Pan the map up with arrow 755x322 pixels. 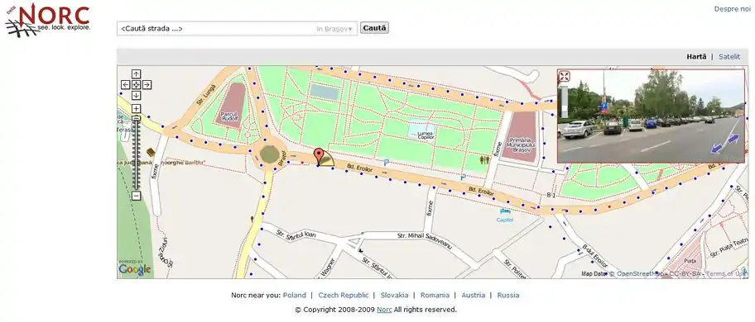coord(137,74)
